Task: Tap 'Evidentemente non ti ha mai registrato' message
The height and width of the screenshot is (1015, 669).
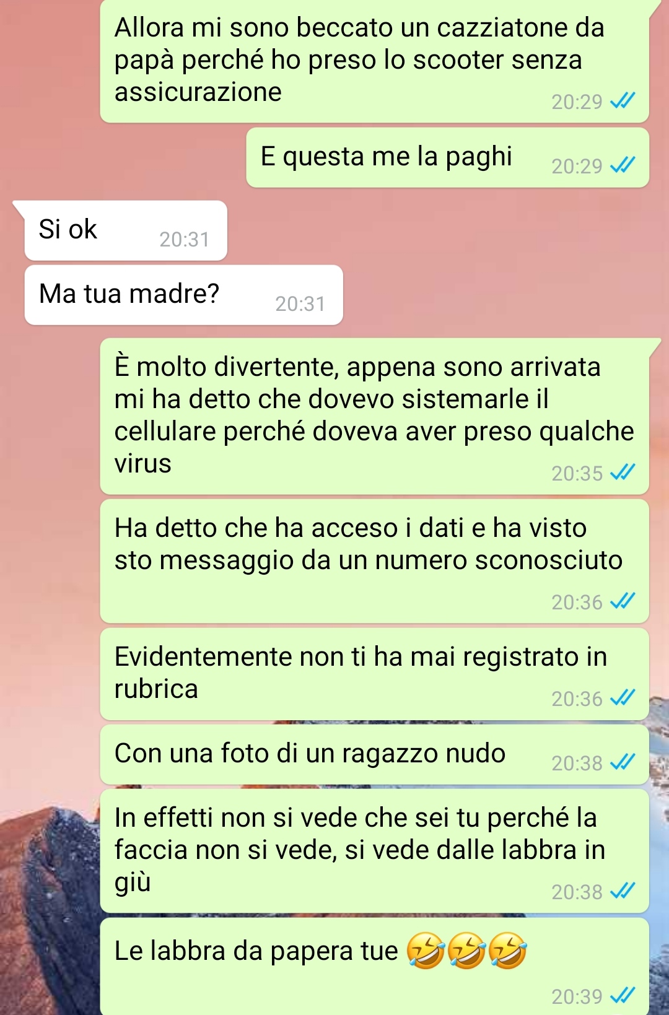Action: click(374, 674)
